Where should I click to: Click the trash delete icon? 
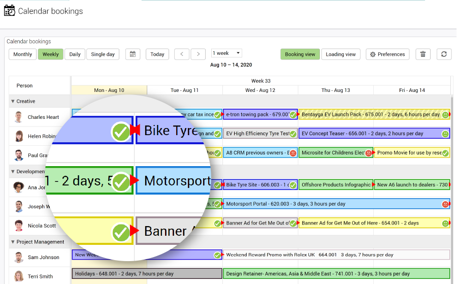point(423,54)
